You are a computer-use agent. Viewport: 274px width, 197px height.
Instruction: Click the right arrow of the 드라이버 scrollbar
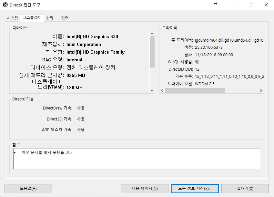click(x=261, y=91)
